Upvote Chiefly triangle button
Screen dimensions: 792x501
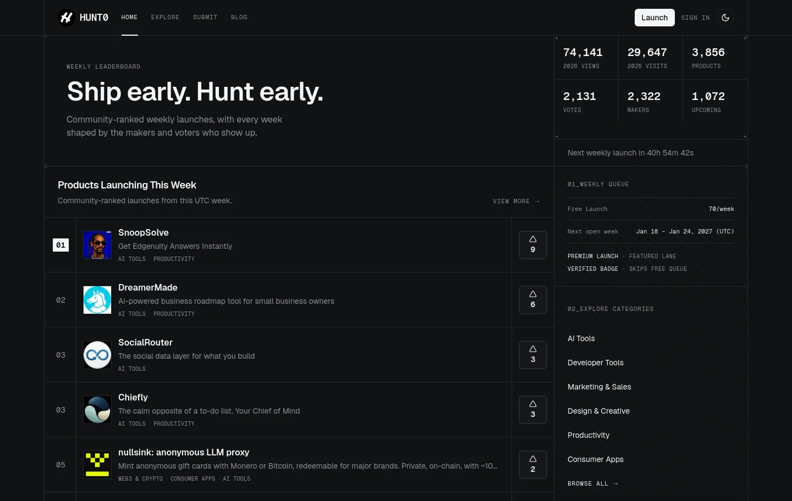tap(533, 410)
